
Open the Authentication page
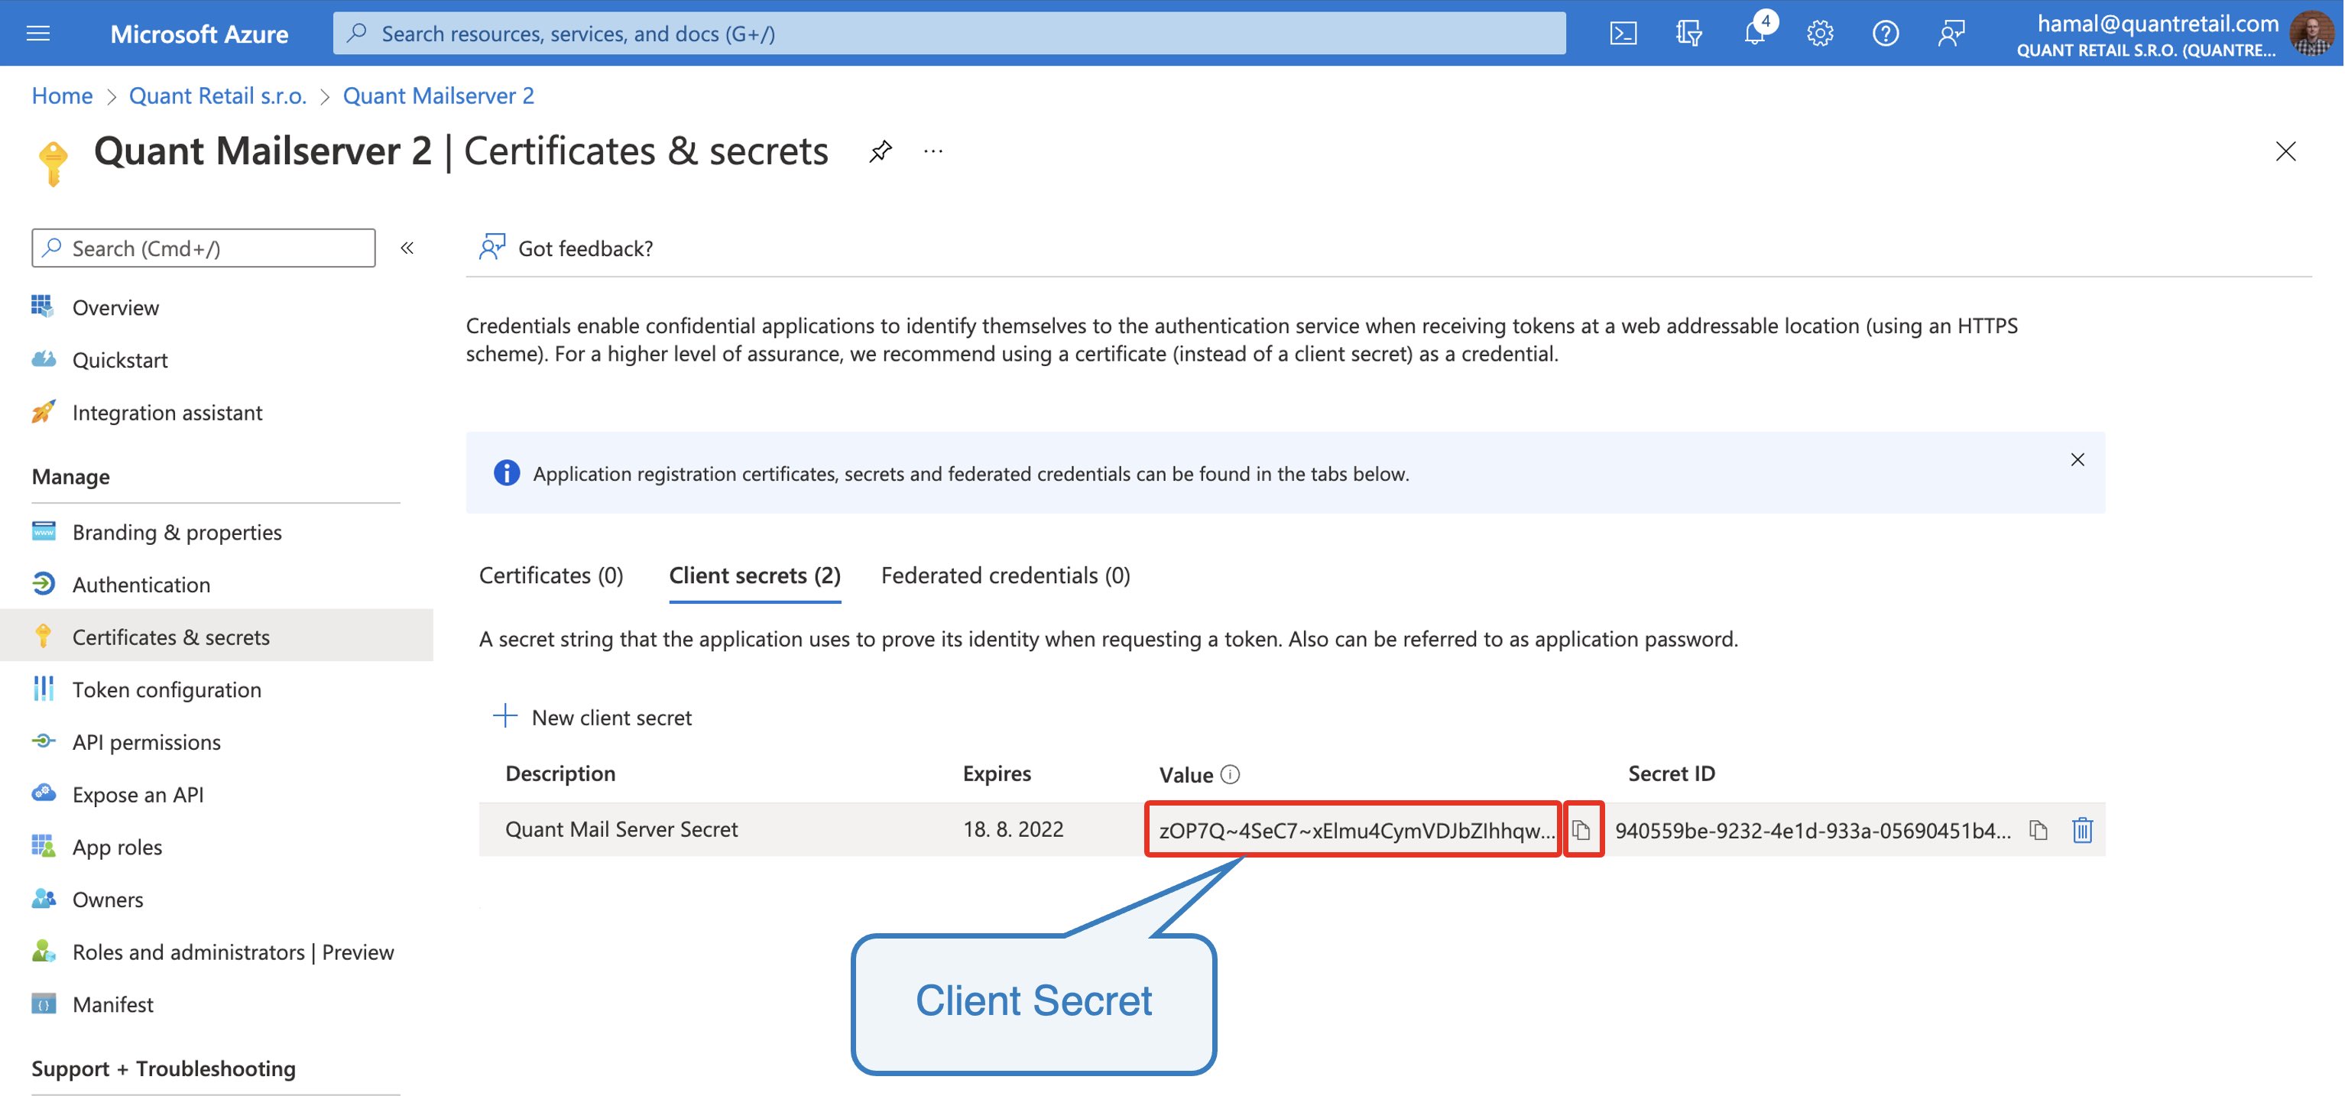(141, 585)
